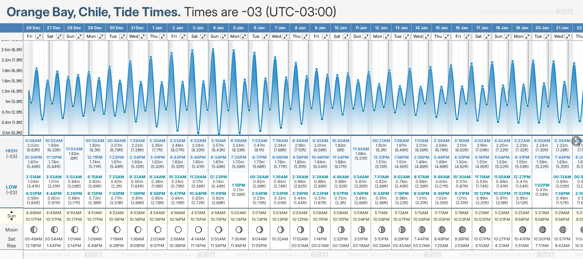Click the 1:15PM low tide on 5 Jan
The image size is (583, 259).
click(x=239, y=185)
